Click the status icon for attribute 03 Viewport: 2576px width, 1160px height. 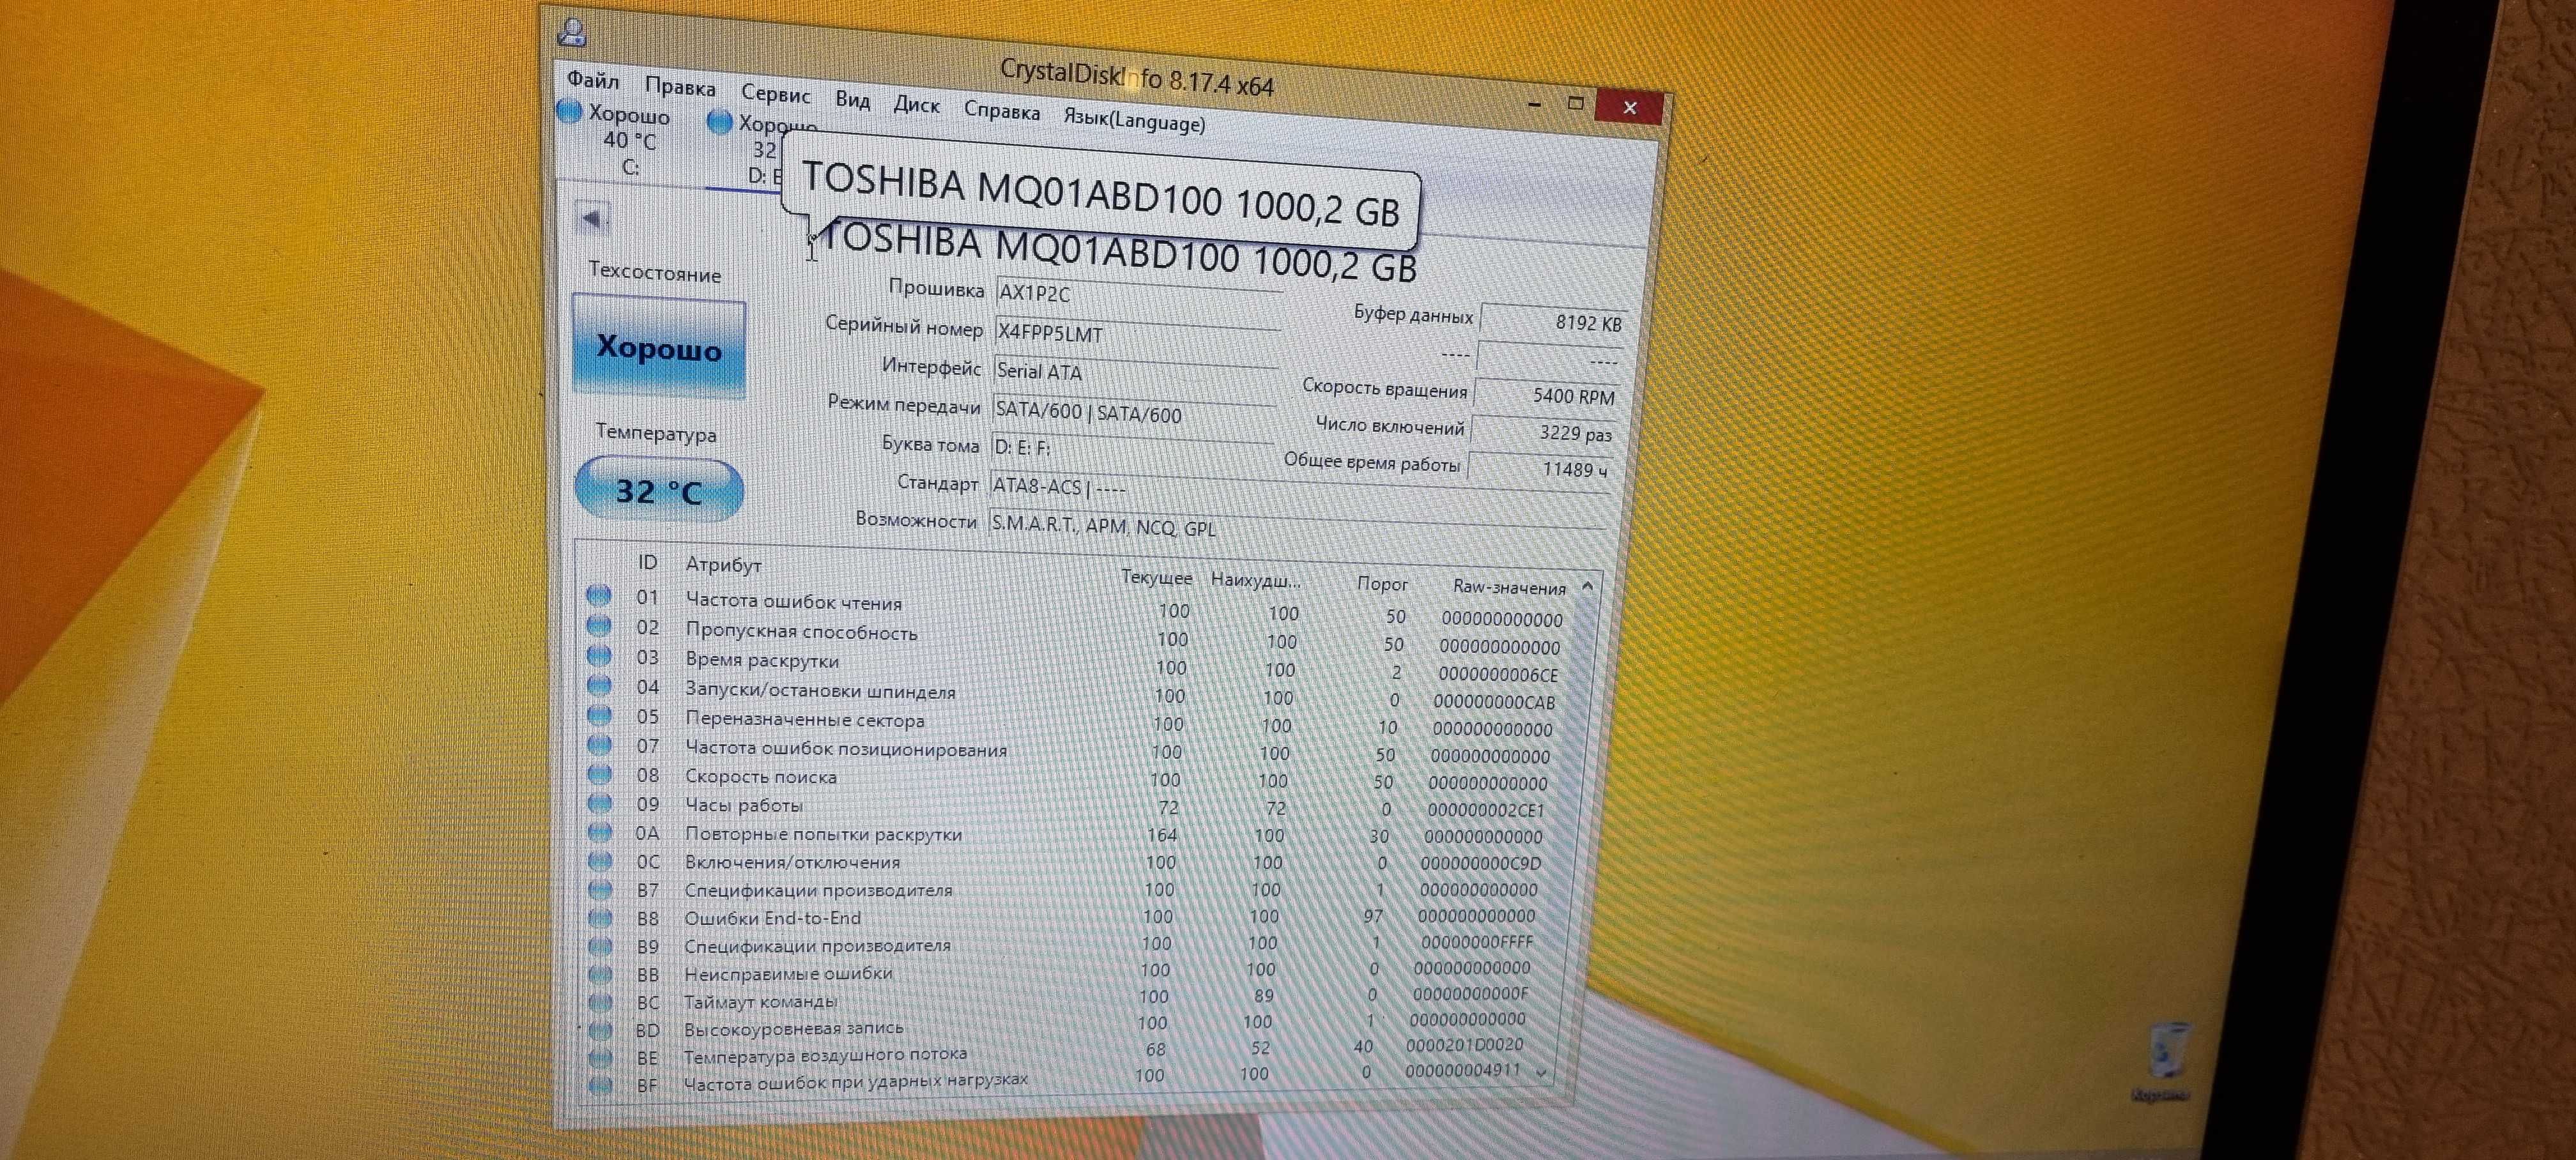598,656
